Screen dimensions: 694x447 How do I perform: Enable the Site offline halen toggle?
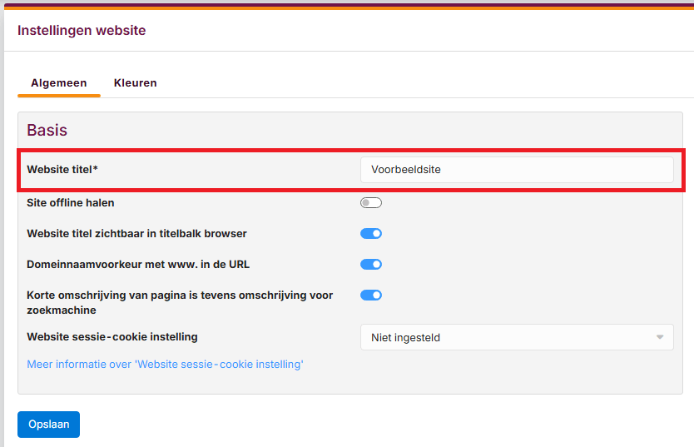370,203
